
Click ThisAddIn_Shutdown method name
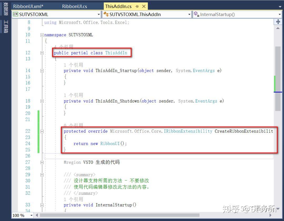117,101
